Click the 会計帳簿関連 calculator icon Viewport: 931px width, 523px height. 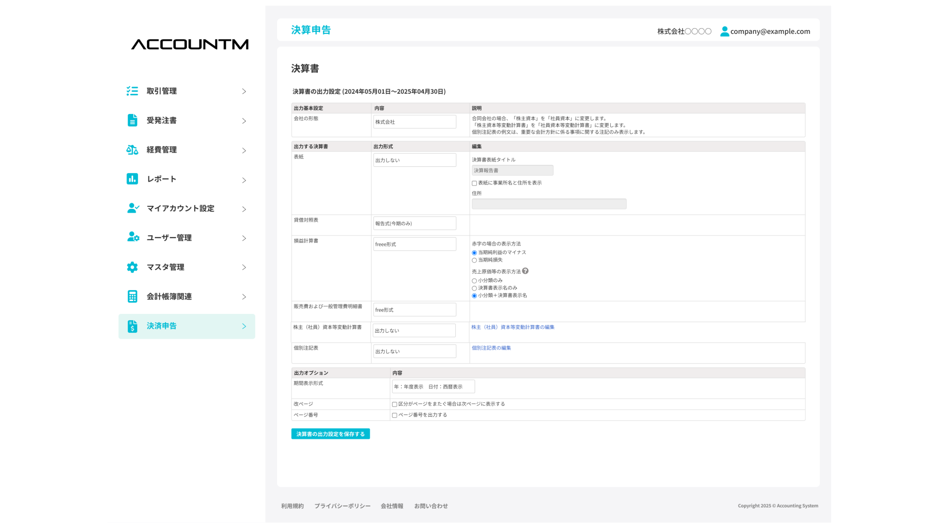click(x=132, y=296)
